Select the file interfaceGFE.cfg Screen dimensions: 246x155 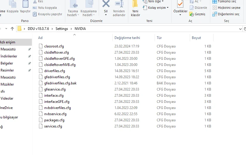click(57, 102)
